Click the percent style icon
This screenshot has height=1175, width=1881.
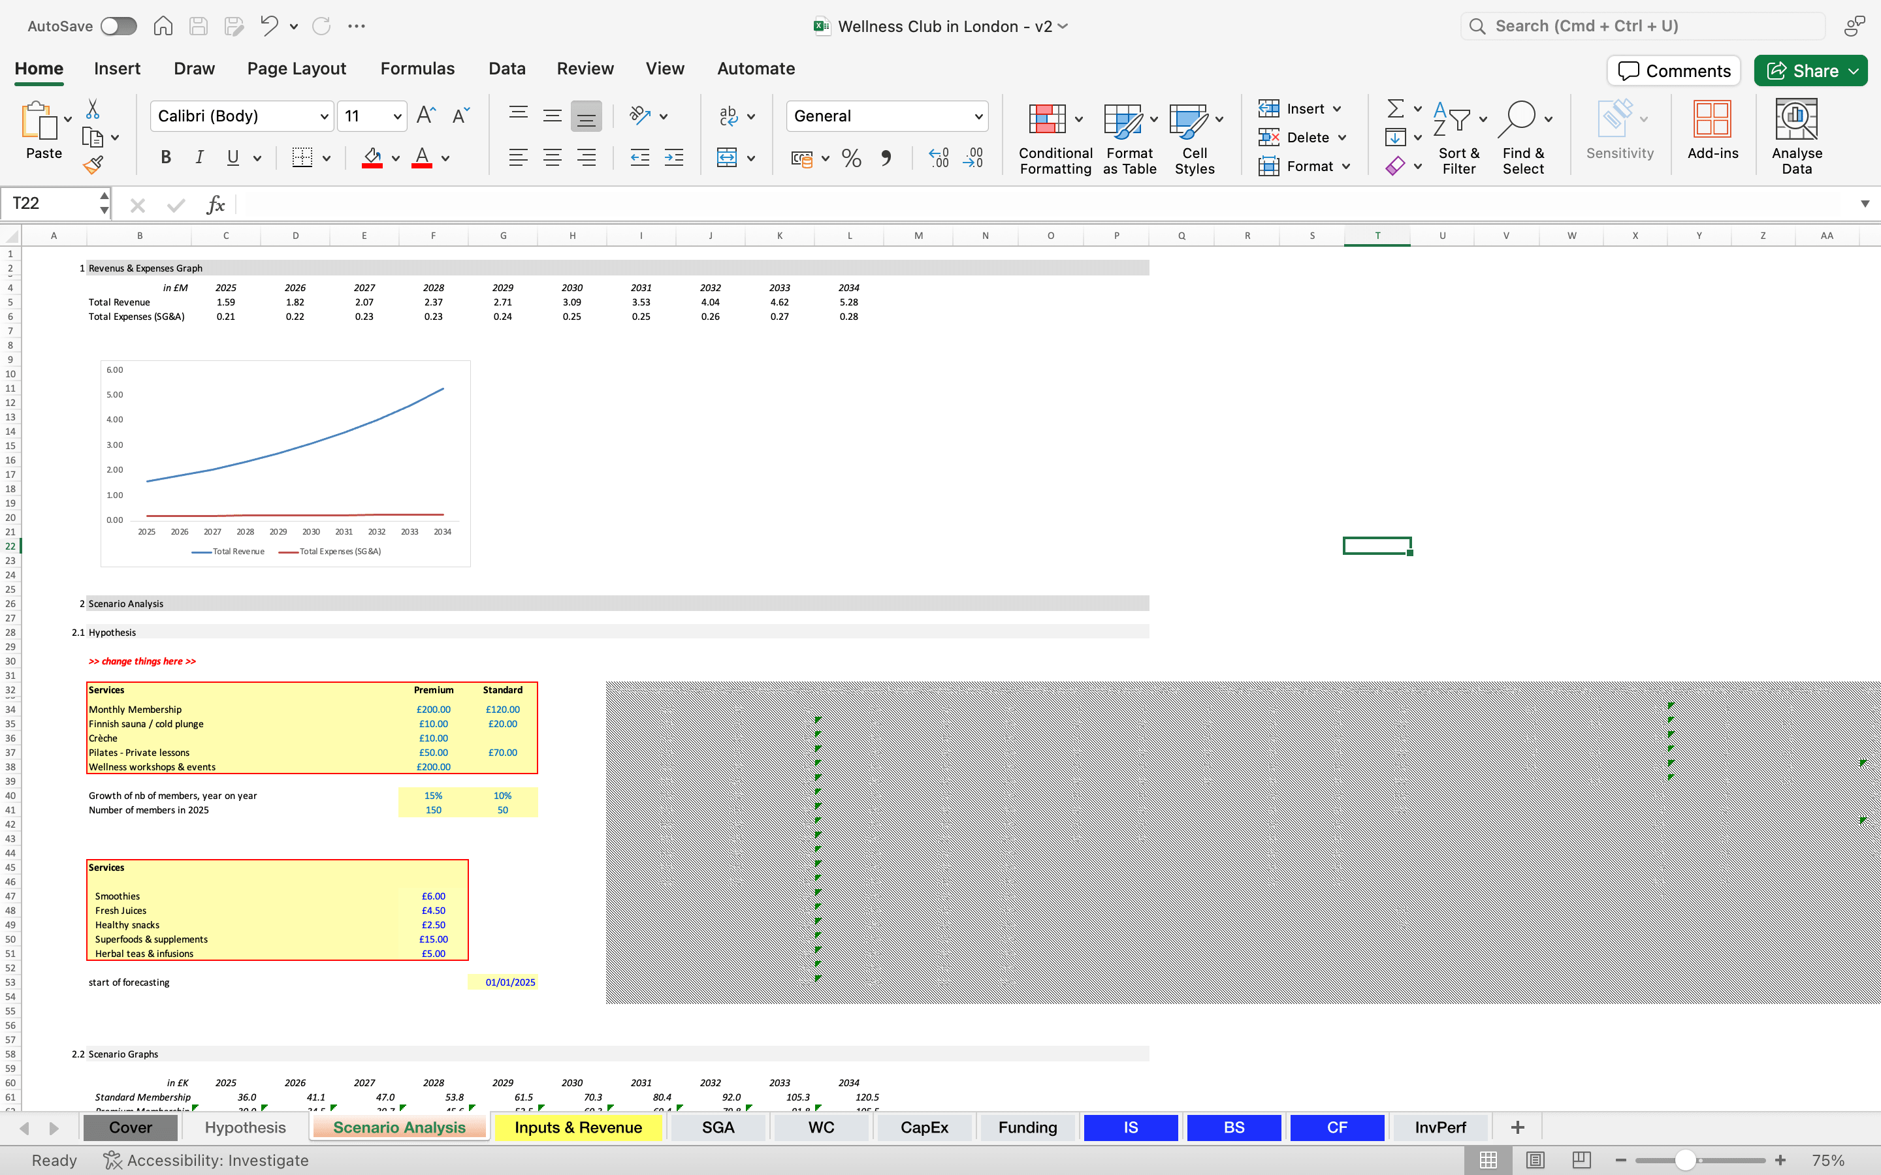pyautogui.click(x=851, y=158)
